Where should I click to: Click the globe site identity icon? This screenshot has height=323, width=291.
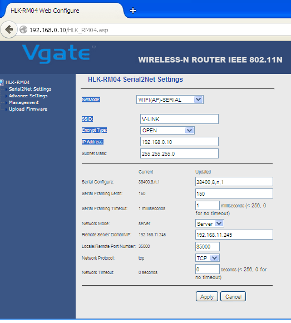point(23,29)
